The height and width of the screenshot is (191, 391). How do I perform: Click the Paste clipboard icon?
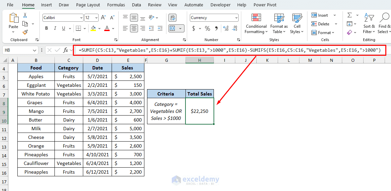point(13,18)
